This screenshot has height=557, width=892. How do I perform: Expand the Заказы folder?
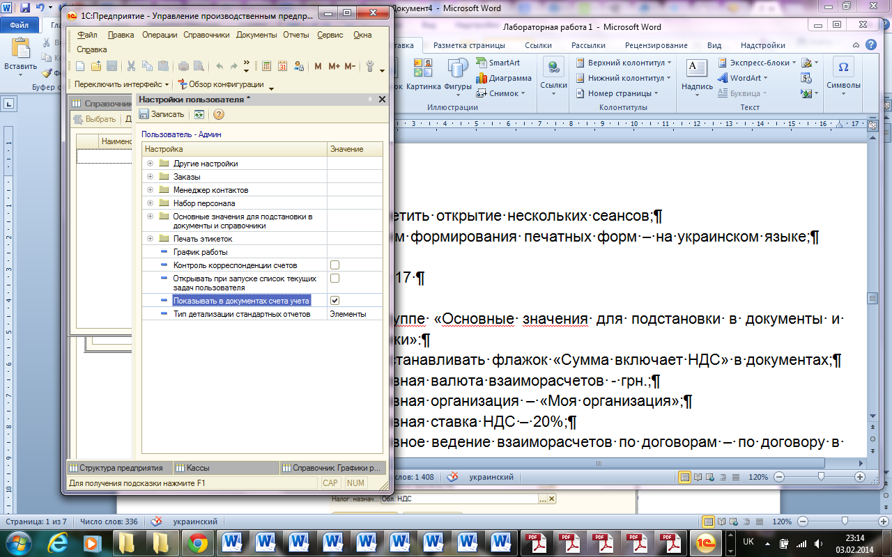click(150, 177)
